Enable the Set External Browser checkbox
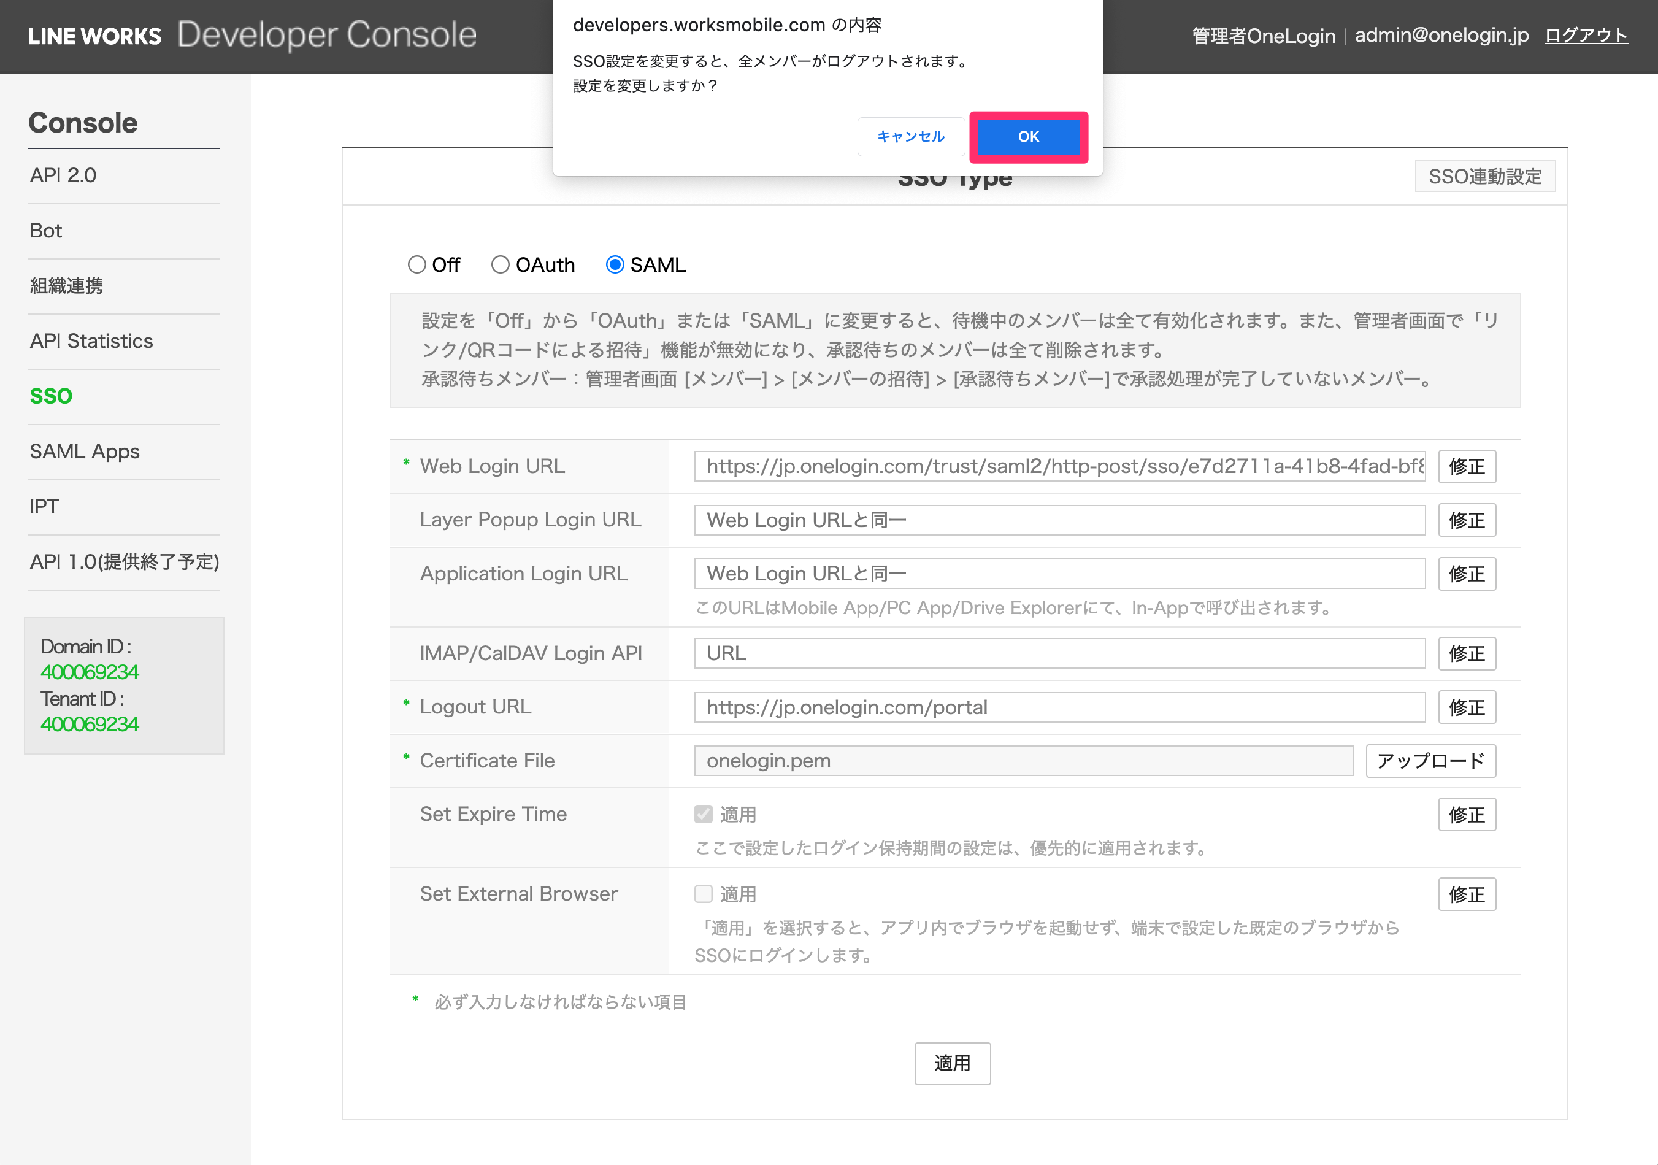 (x=704, y=893)
